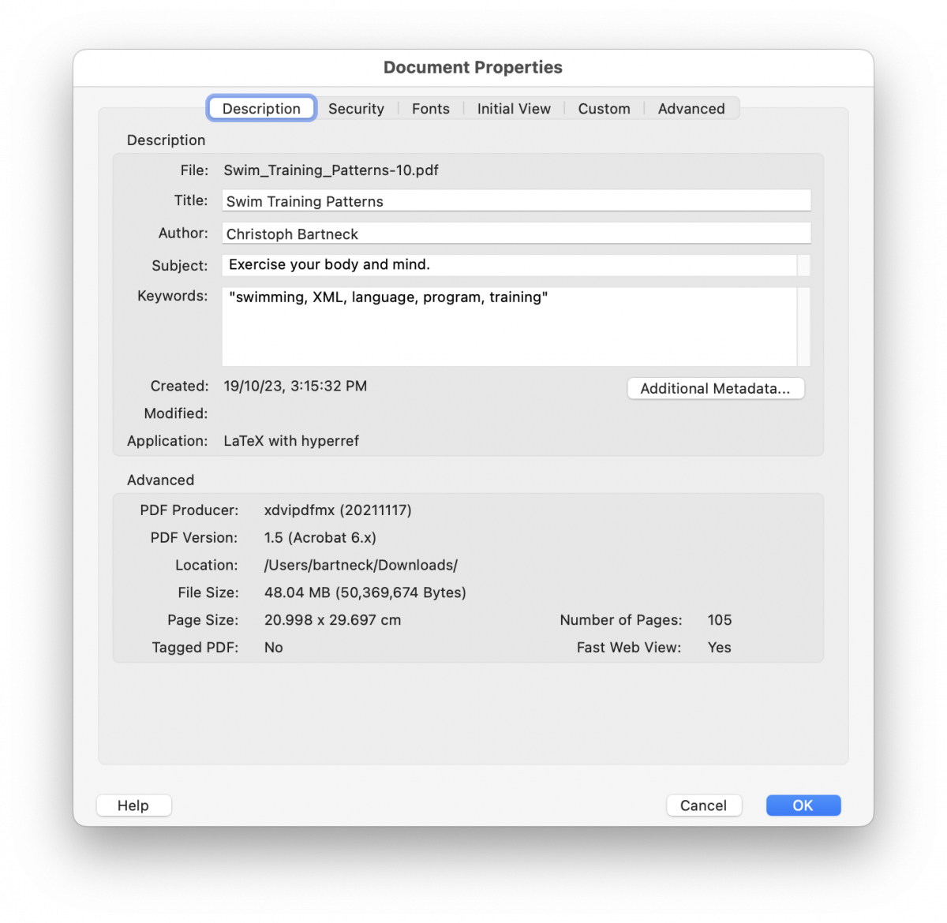Click the Document Properties title bar
Viewport: 947px width, 923px height.
(x=473, y=68)
